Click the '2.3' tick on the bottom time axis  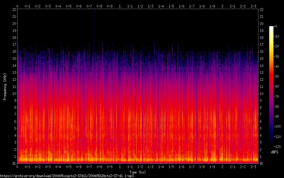coord(253,167)
